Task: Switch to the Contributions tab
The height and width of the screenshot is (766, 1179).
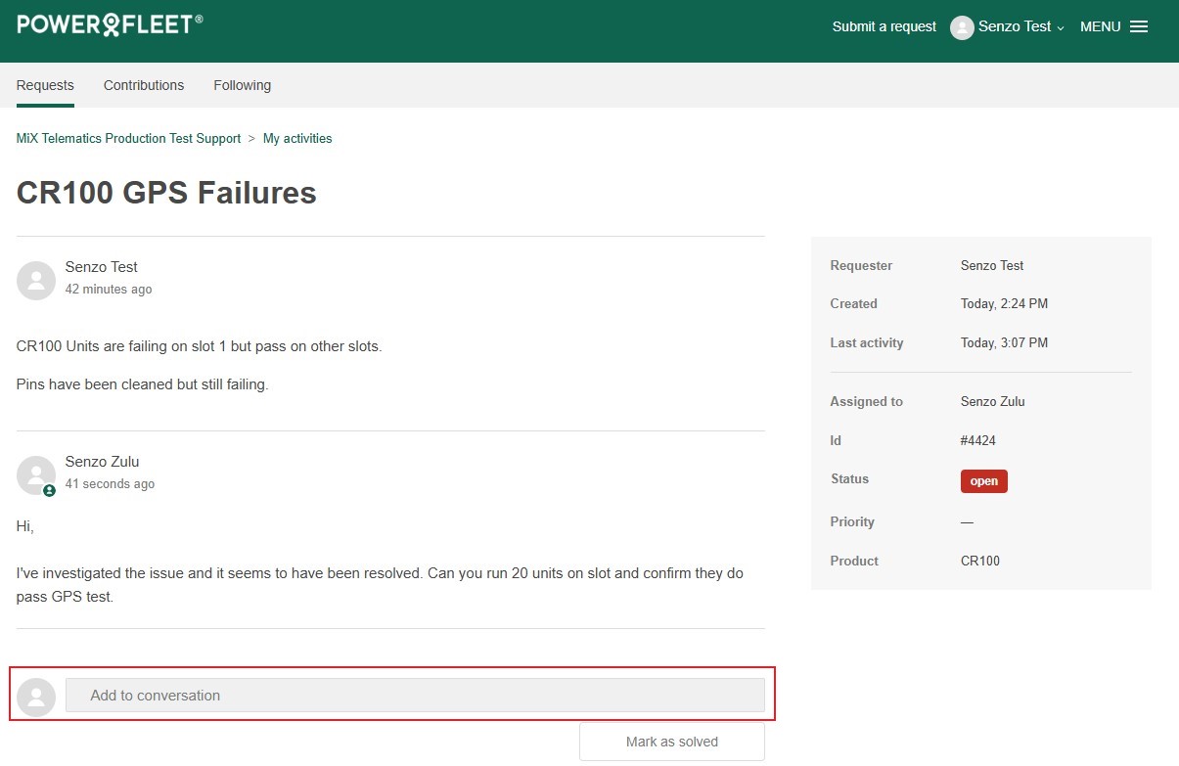Action: click(x=144, y=85)
